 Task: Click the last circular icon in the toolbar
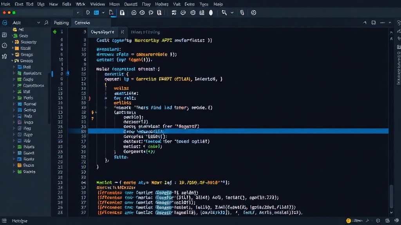(253, 13)
